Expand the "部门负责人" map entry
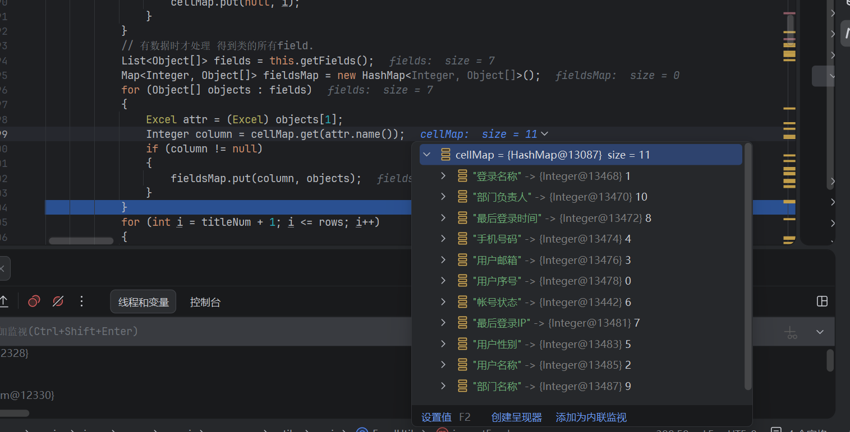Screen dimensions: 850x432 (443, 197)
